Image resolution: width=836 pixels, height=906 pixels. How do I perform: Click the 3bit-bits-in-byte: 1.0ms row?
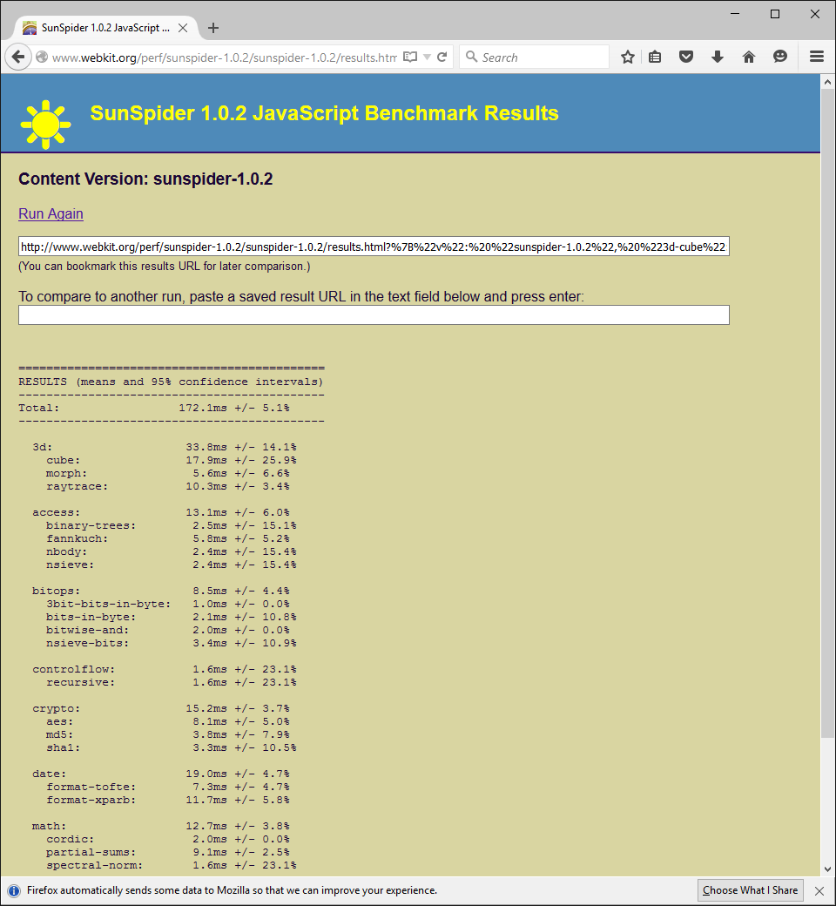point(167,604)
